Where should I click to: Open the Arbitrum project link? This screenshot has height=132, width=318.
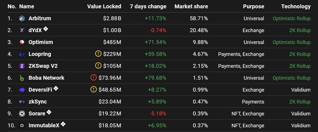click(40, 19)
